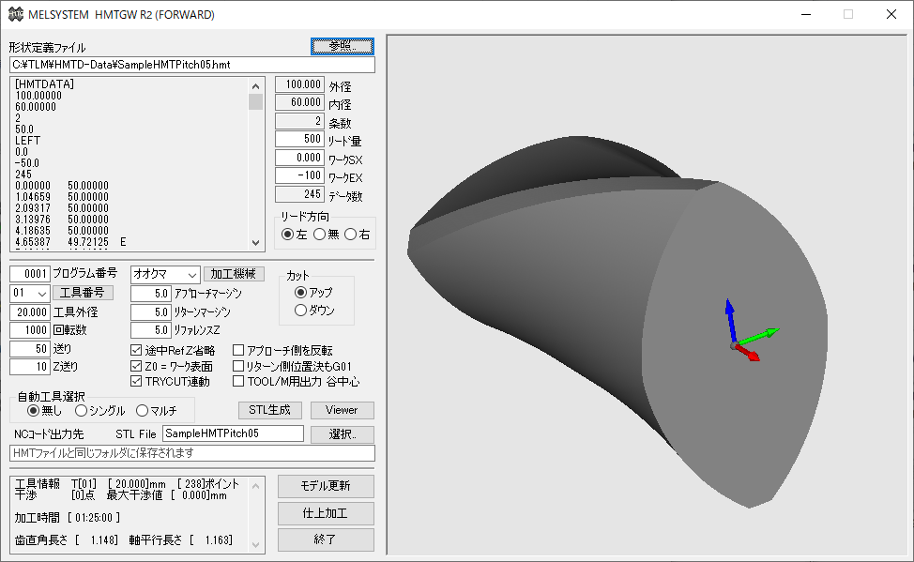Screen dimensions: 914x562
Task: Click the scroll-down arrow of the HMTDATA list
Action: click(255, 243)
